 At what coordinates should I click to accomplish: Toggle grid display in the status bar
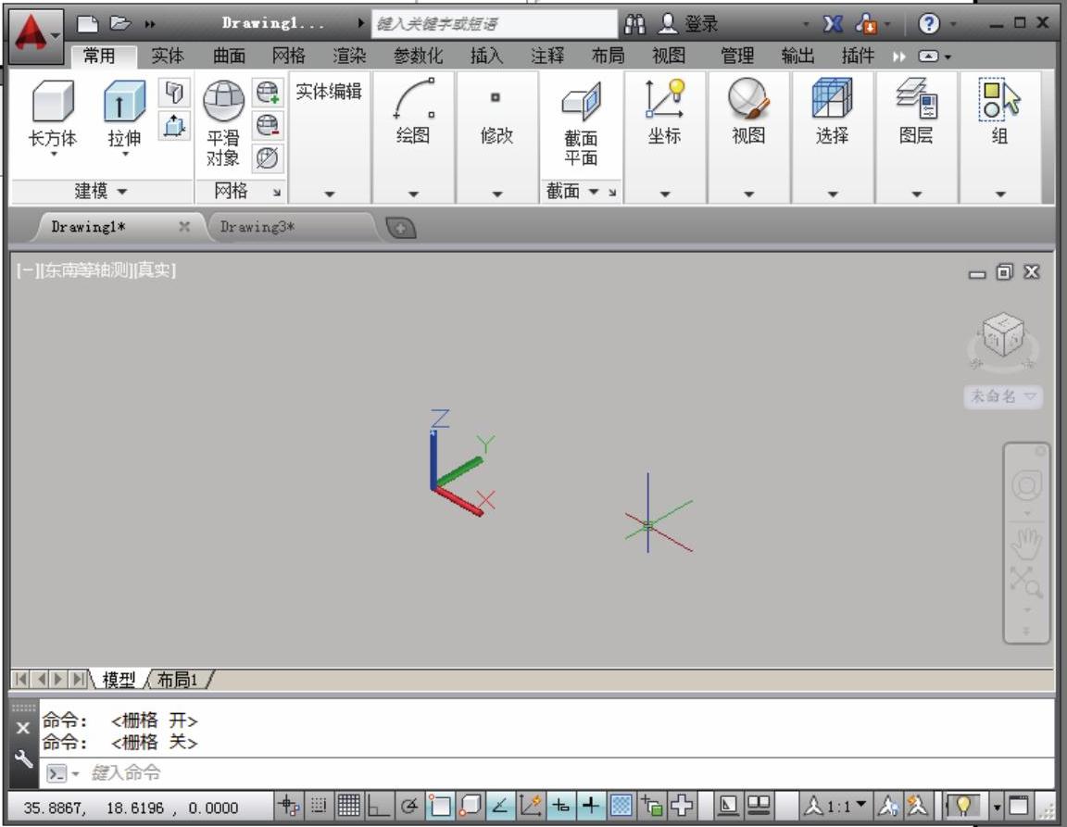[348, 807]
